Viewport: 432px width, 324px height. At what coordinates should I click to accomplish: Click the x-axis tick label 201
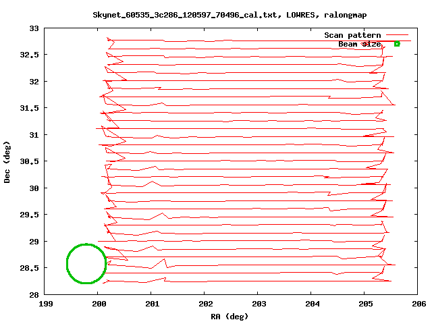[153, 304]
